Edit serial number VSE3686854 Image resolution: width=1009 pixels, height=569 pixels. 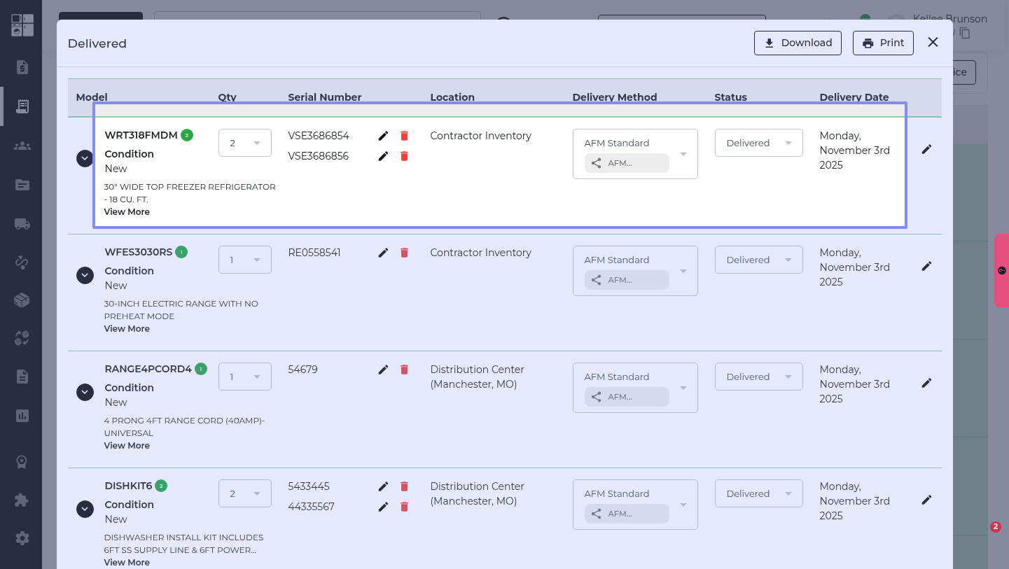pos(383,136)
